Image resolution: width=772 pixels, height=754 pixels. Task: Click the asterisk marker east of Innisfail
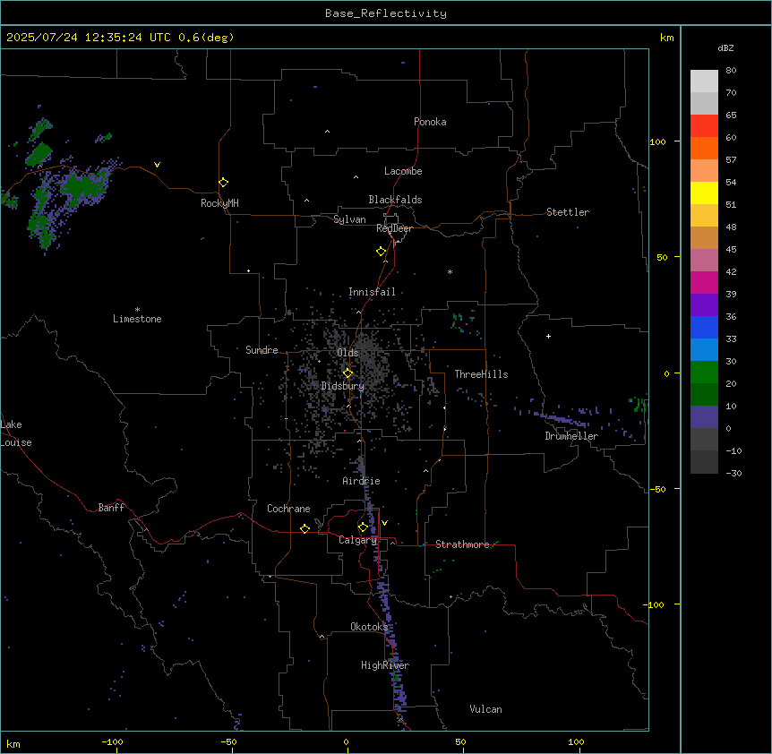[450, 271]
